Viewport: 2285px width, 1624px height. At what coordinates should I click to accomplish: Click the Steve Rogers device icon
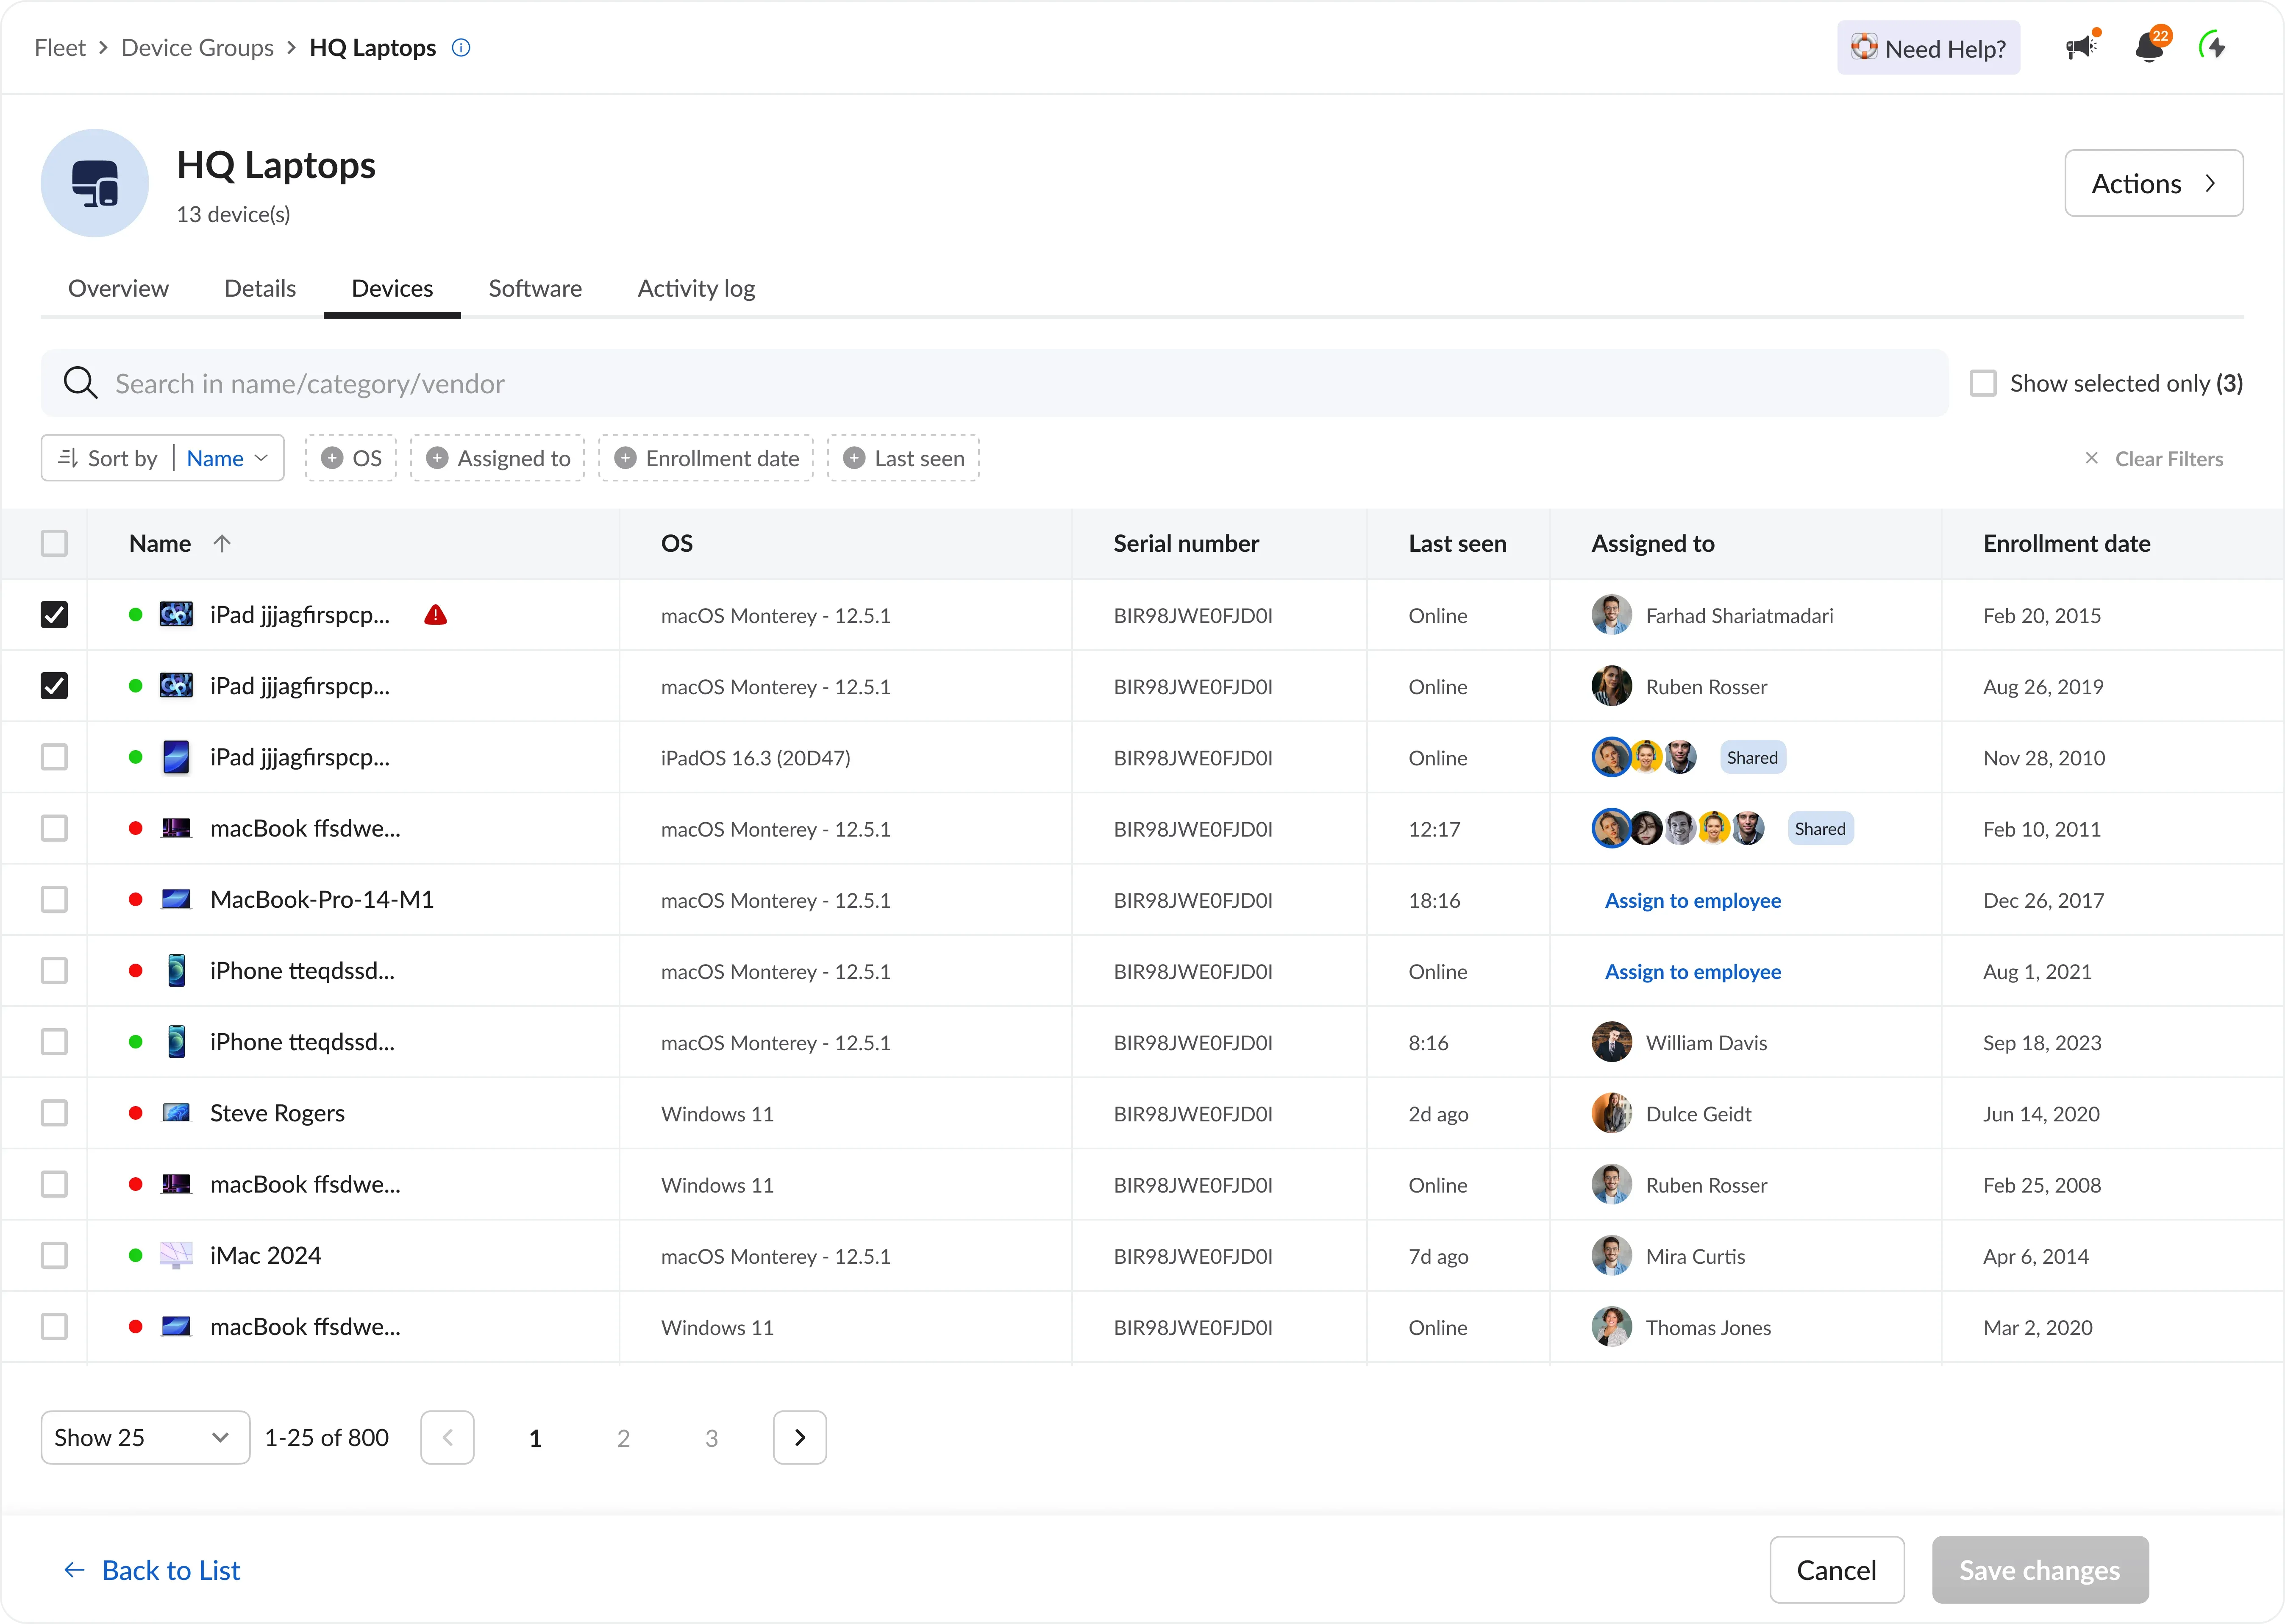(176, 1113)
